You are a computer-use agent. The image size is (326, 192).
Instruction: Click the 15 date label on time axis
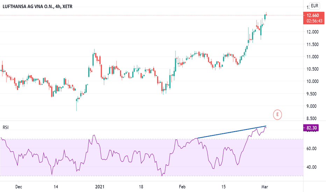click(223, 187)
